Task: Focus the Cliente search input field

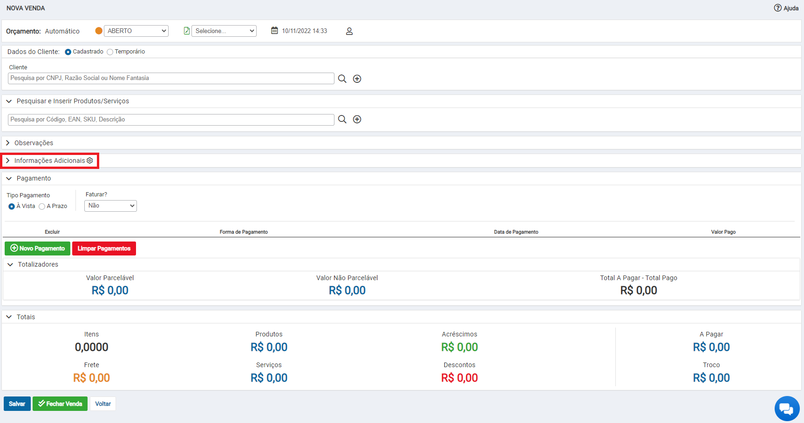Action: (x=171, y=78)
